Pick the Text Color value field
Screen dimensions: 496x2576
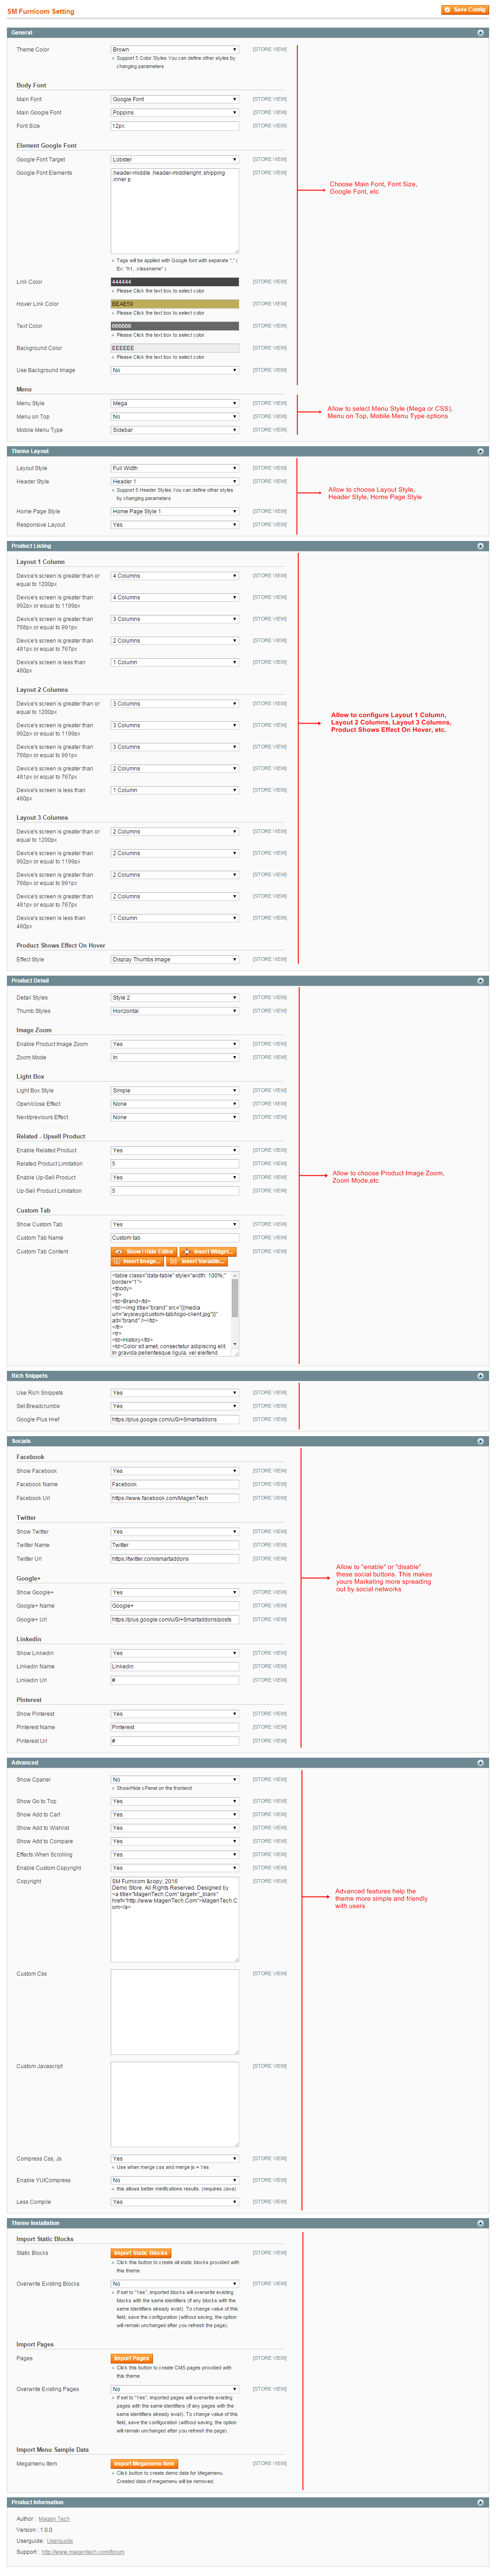pyautogui.click(x=175, y=326)
